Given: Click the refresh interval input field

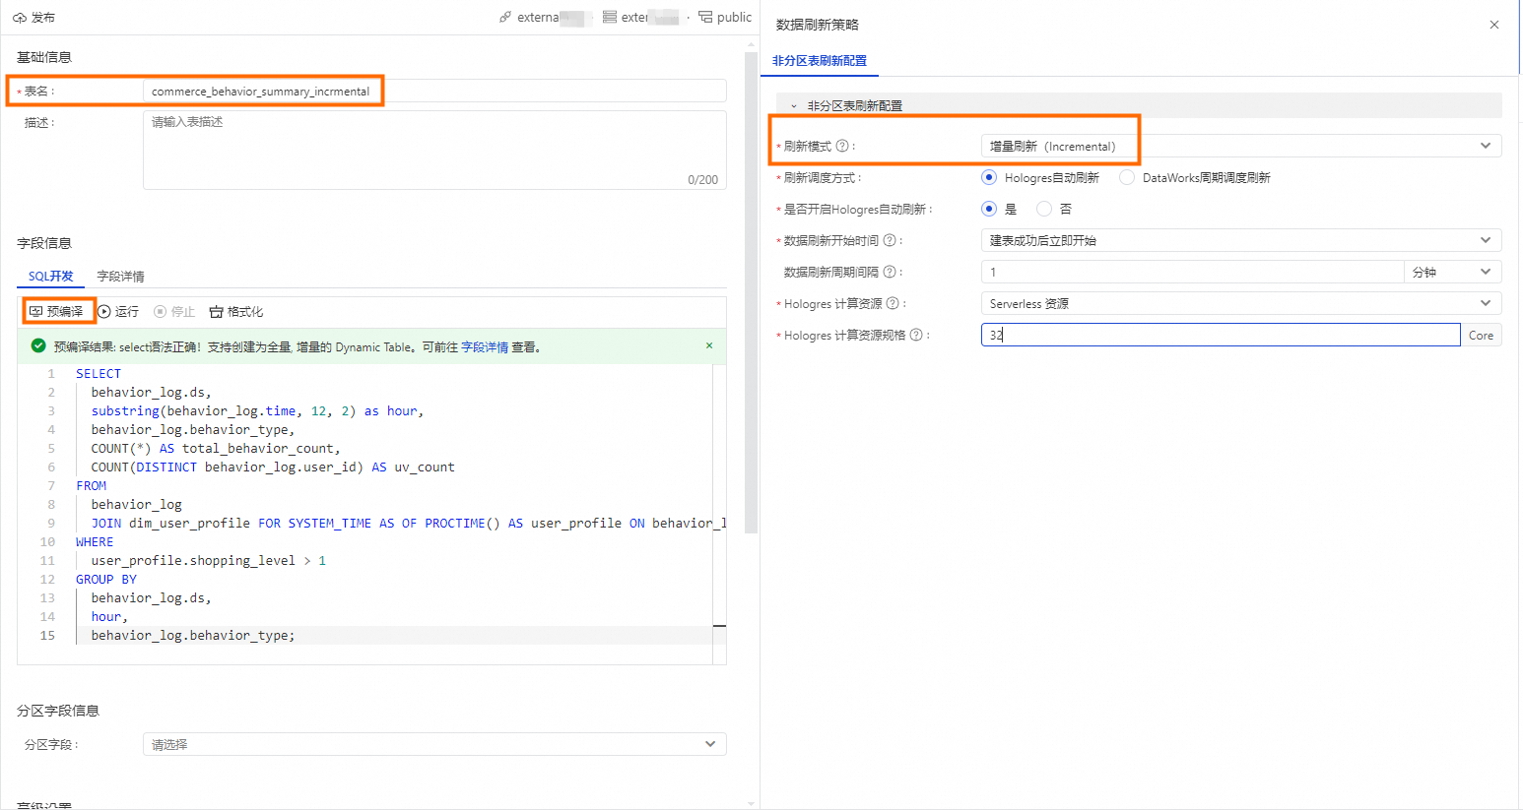Looking at the screenshot, I should coord(1192,272).
